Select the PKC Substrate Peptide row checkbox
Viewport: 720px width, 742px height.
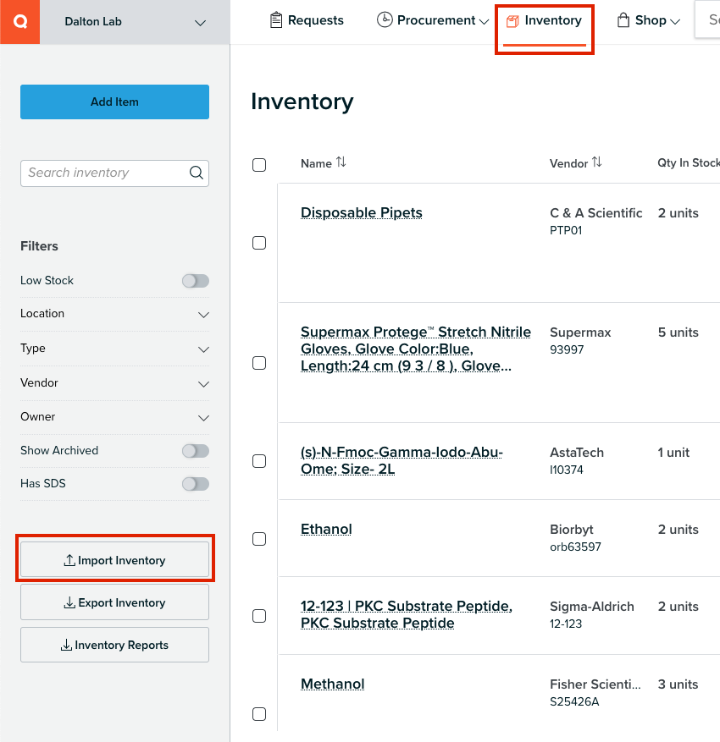pos(259,616)
